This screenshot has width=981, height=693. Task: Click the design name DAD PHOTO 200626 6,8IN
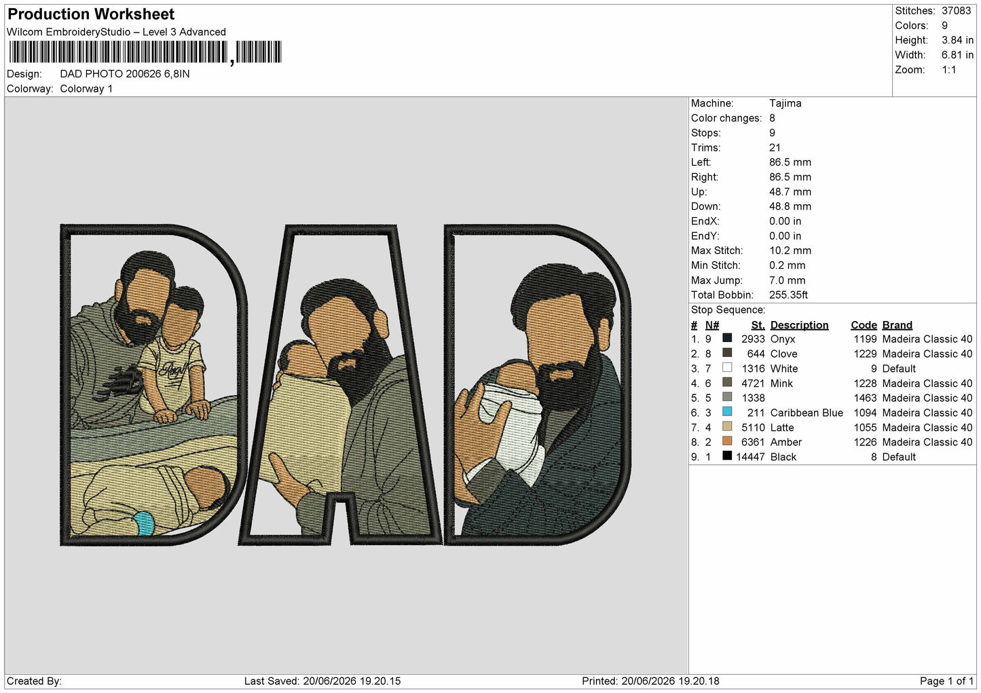tap(125, 74)
